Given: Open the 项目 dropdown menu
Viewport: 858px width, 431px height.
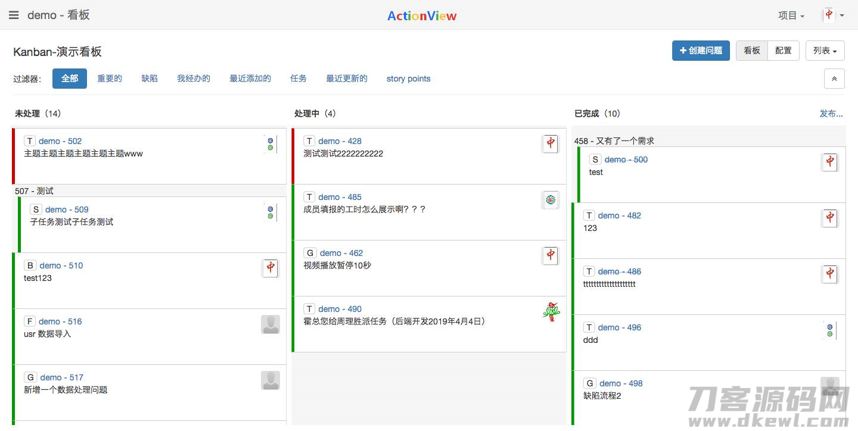Looking at the screenshot, I should (x=791, y=15).
